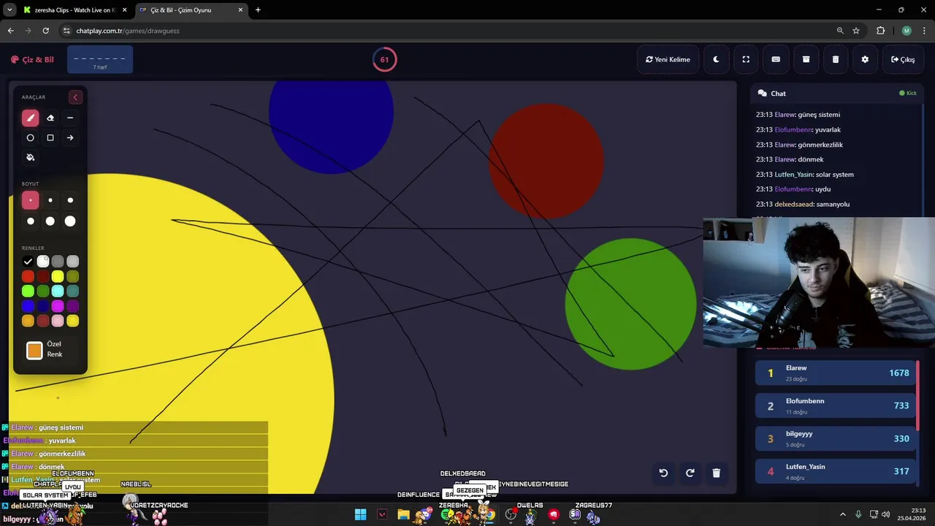
Task: Click the countdown timer showing 61
Action: coord(384,60)
